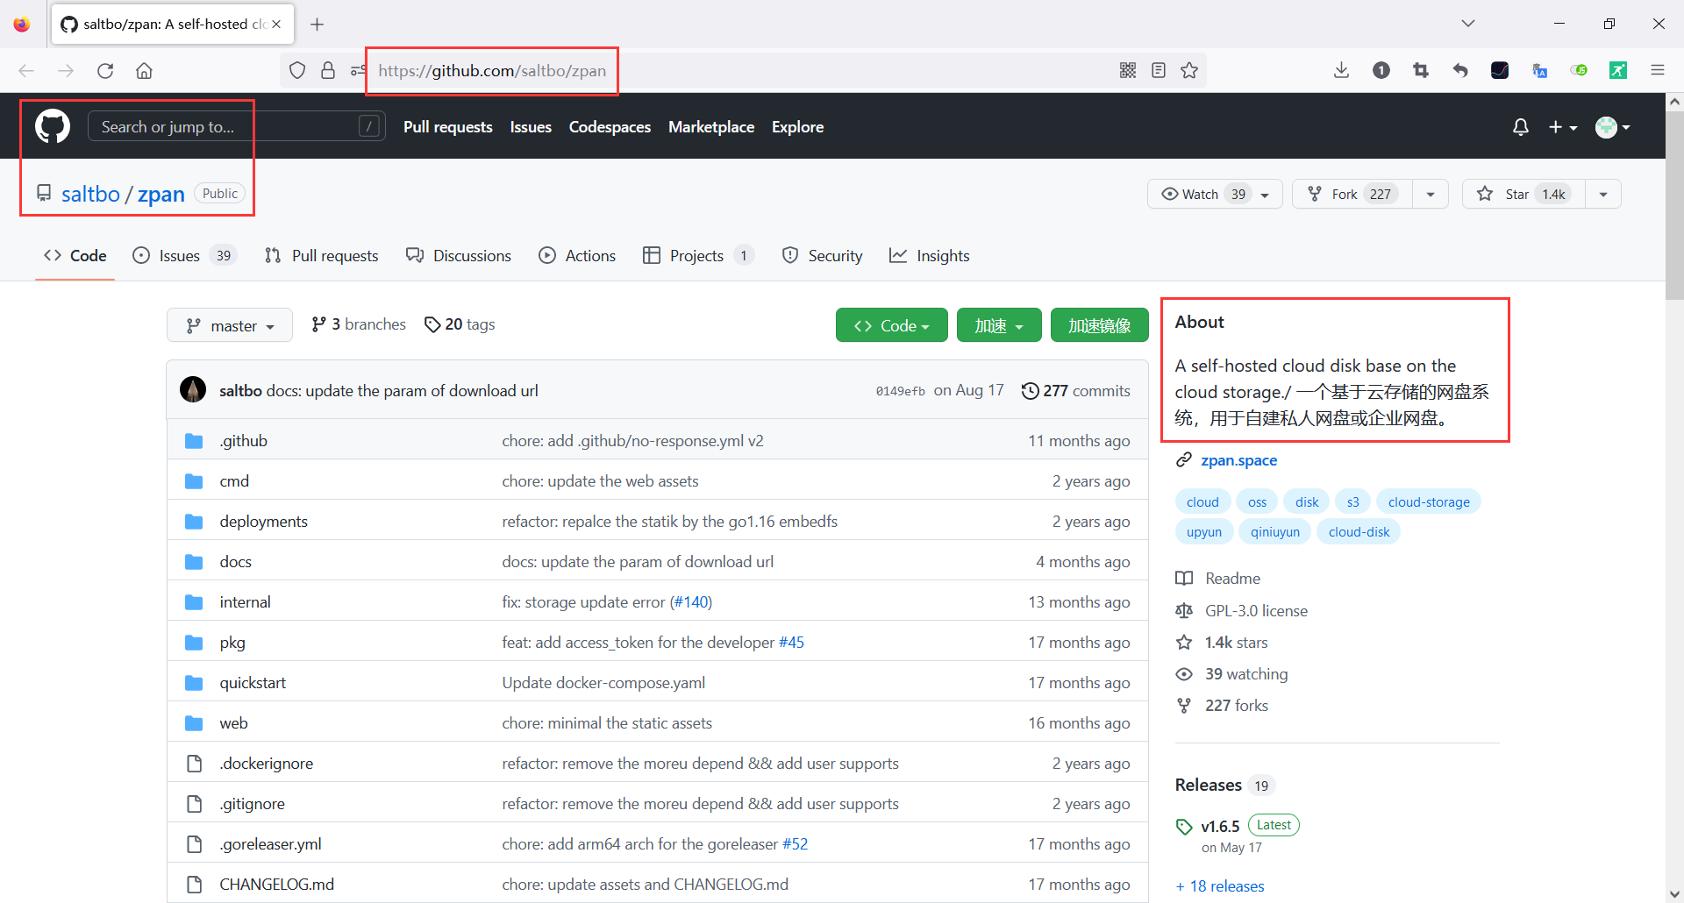Open the Insights tab

click(x=930, y=255)
